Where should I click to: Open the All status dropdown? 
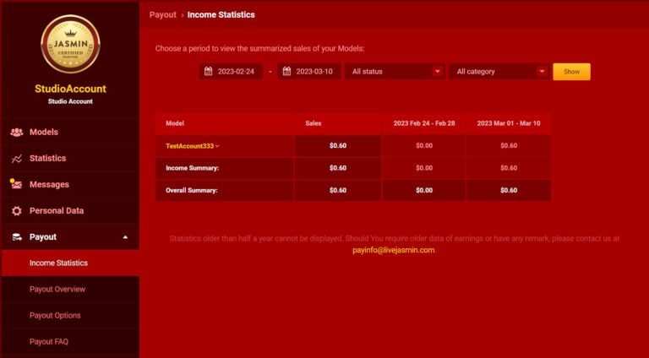click(x=395, y=72)
